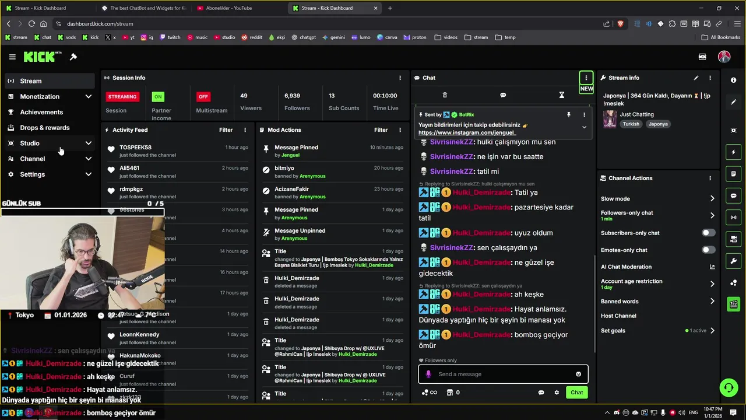Click the green headset support button
The image size is (746, 420).
point(729,387)
